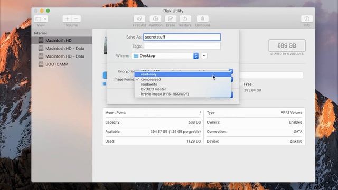Image resolution: width=338 pixels, height=190 pixels.
Task: Open the Restore tool
Action: (185, 19)
